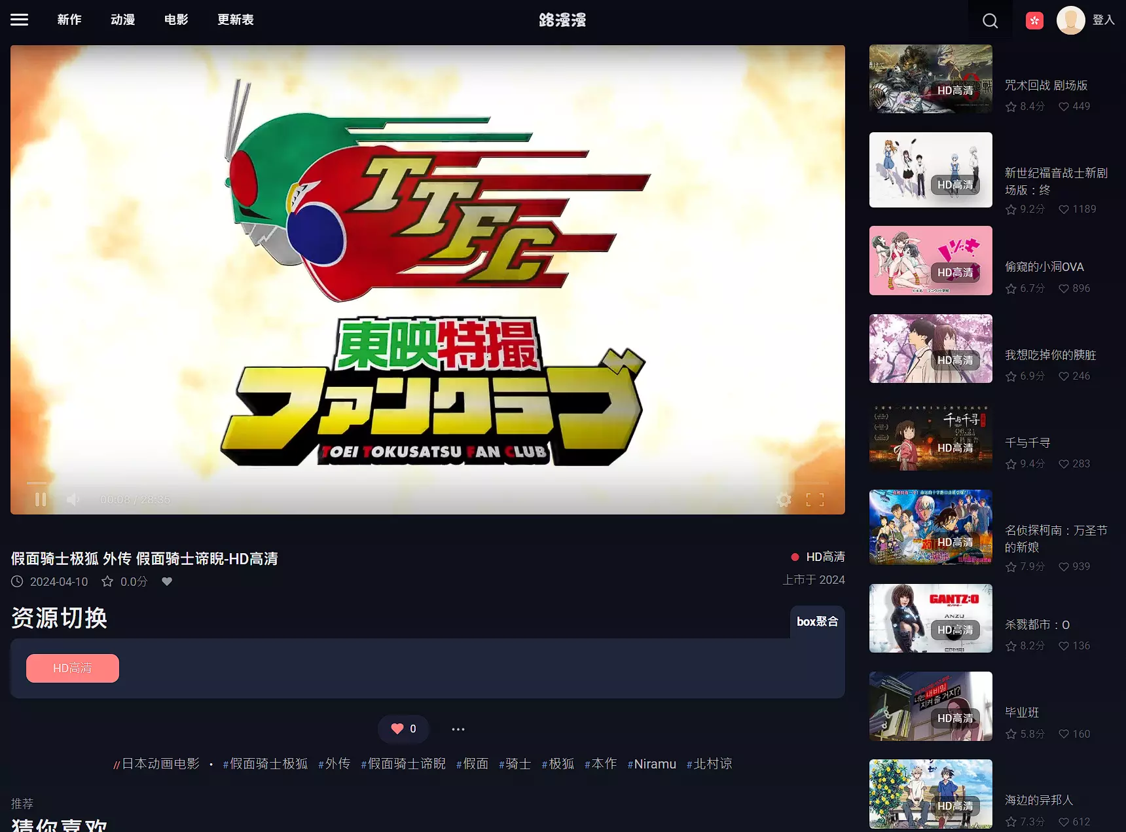The height and width of the screenshot is (832, 1126).
Task: Select the HD高清 source button
Action: 73,668
